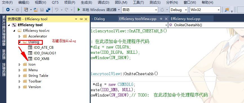Open the 工具(T) menu
Viewport: 244px width, 103px height.
click(139, 3)
